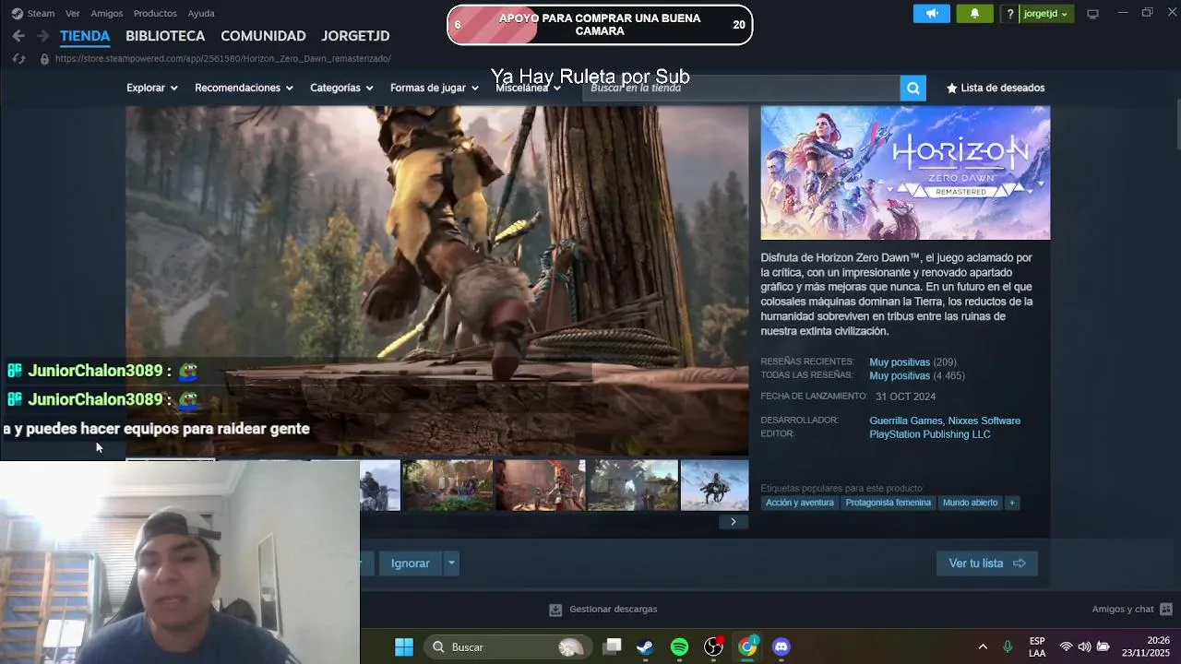Image resolution: width=1181 pixels, height=664 pixels.
Task: Open recent reviews Muy positivas (209)
Action: 913,362
